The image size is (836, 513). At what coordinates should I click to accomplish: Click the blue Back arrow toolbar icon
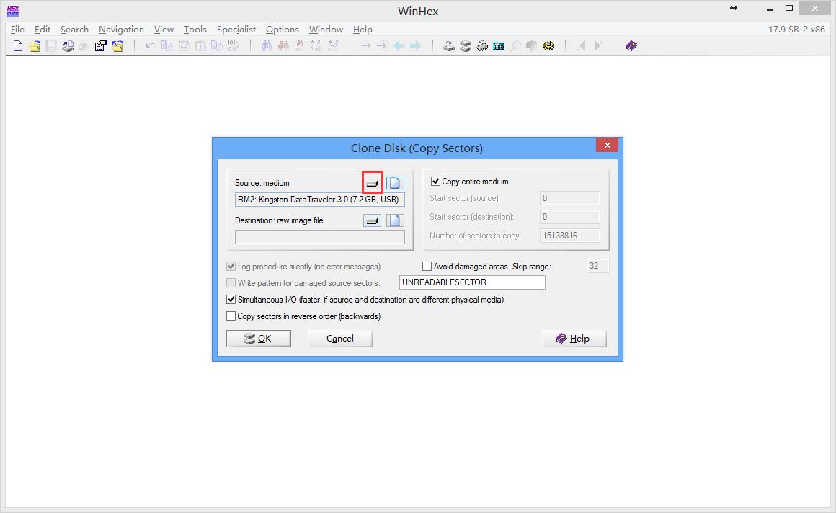coord(399,46)
